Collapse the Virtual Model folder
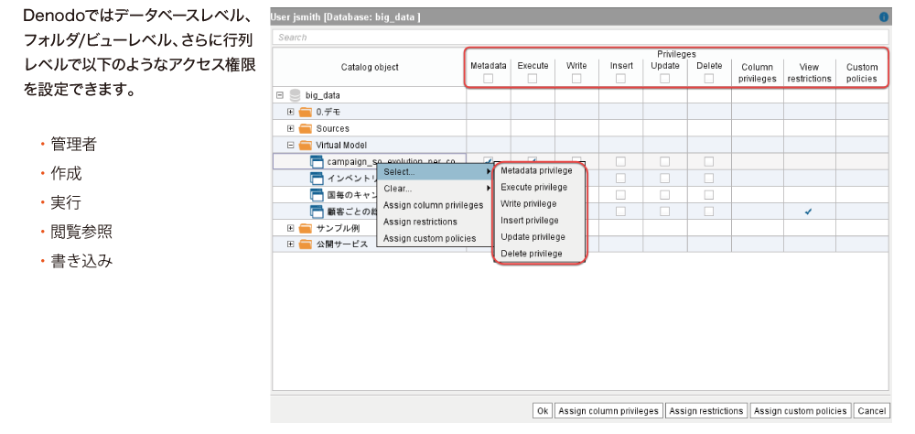The width and height of the screenshot is (915, 434). (291, 145)
